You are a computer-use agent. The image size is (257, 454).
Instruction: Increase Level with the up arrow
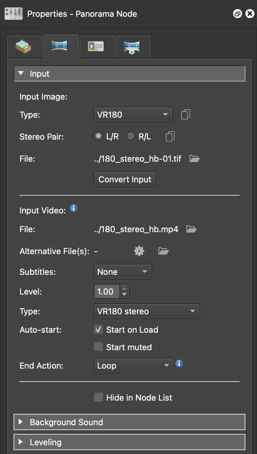124,288
